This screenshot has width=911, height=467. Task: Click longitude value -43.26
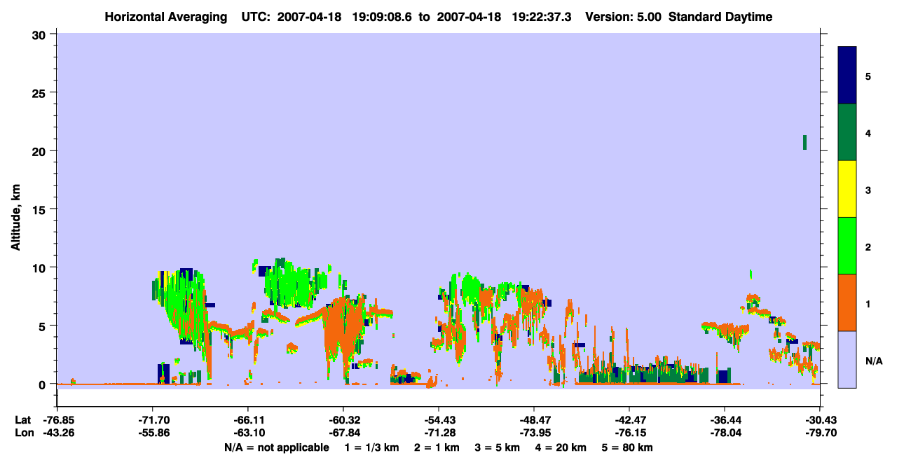(x=57, y=433)
